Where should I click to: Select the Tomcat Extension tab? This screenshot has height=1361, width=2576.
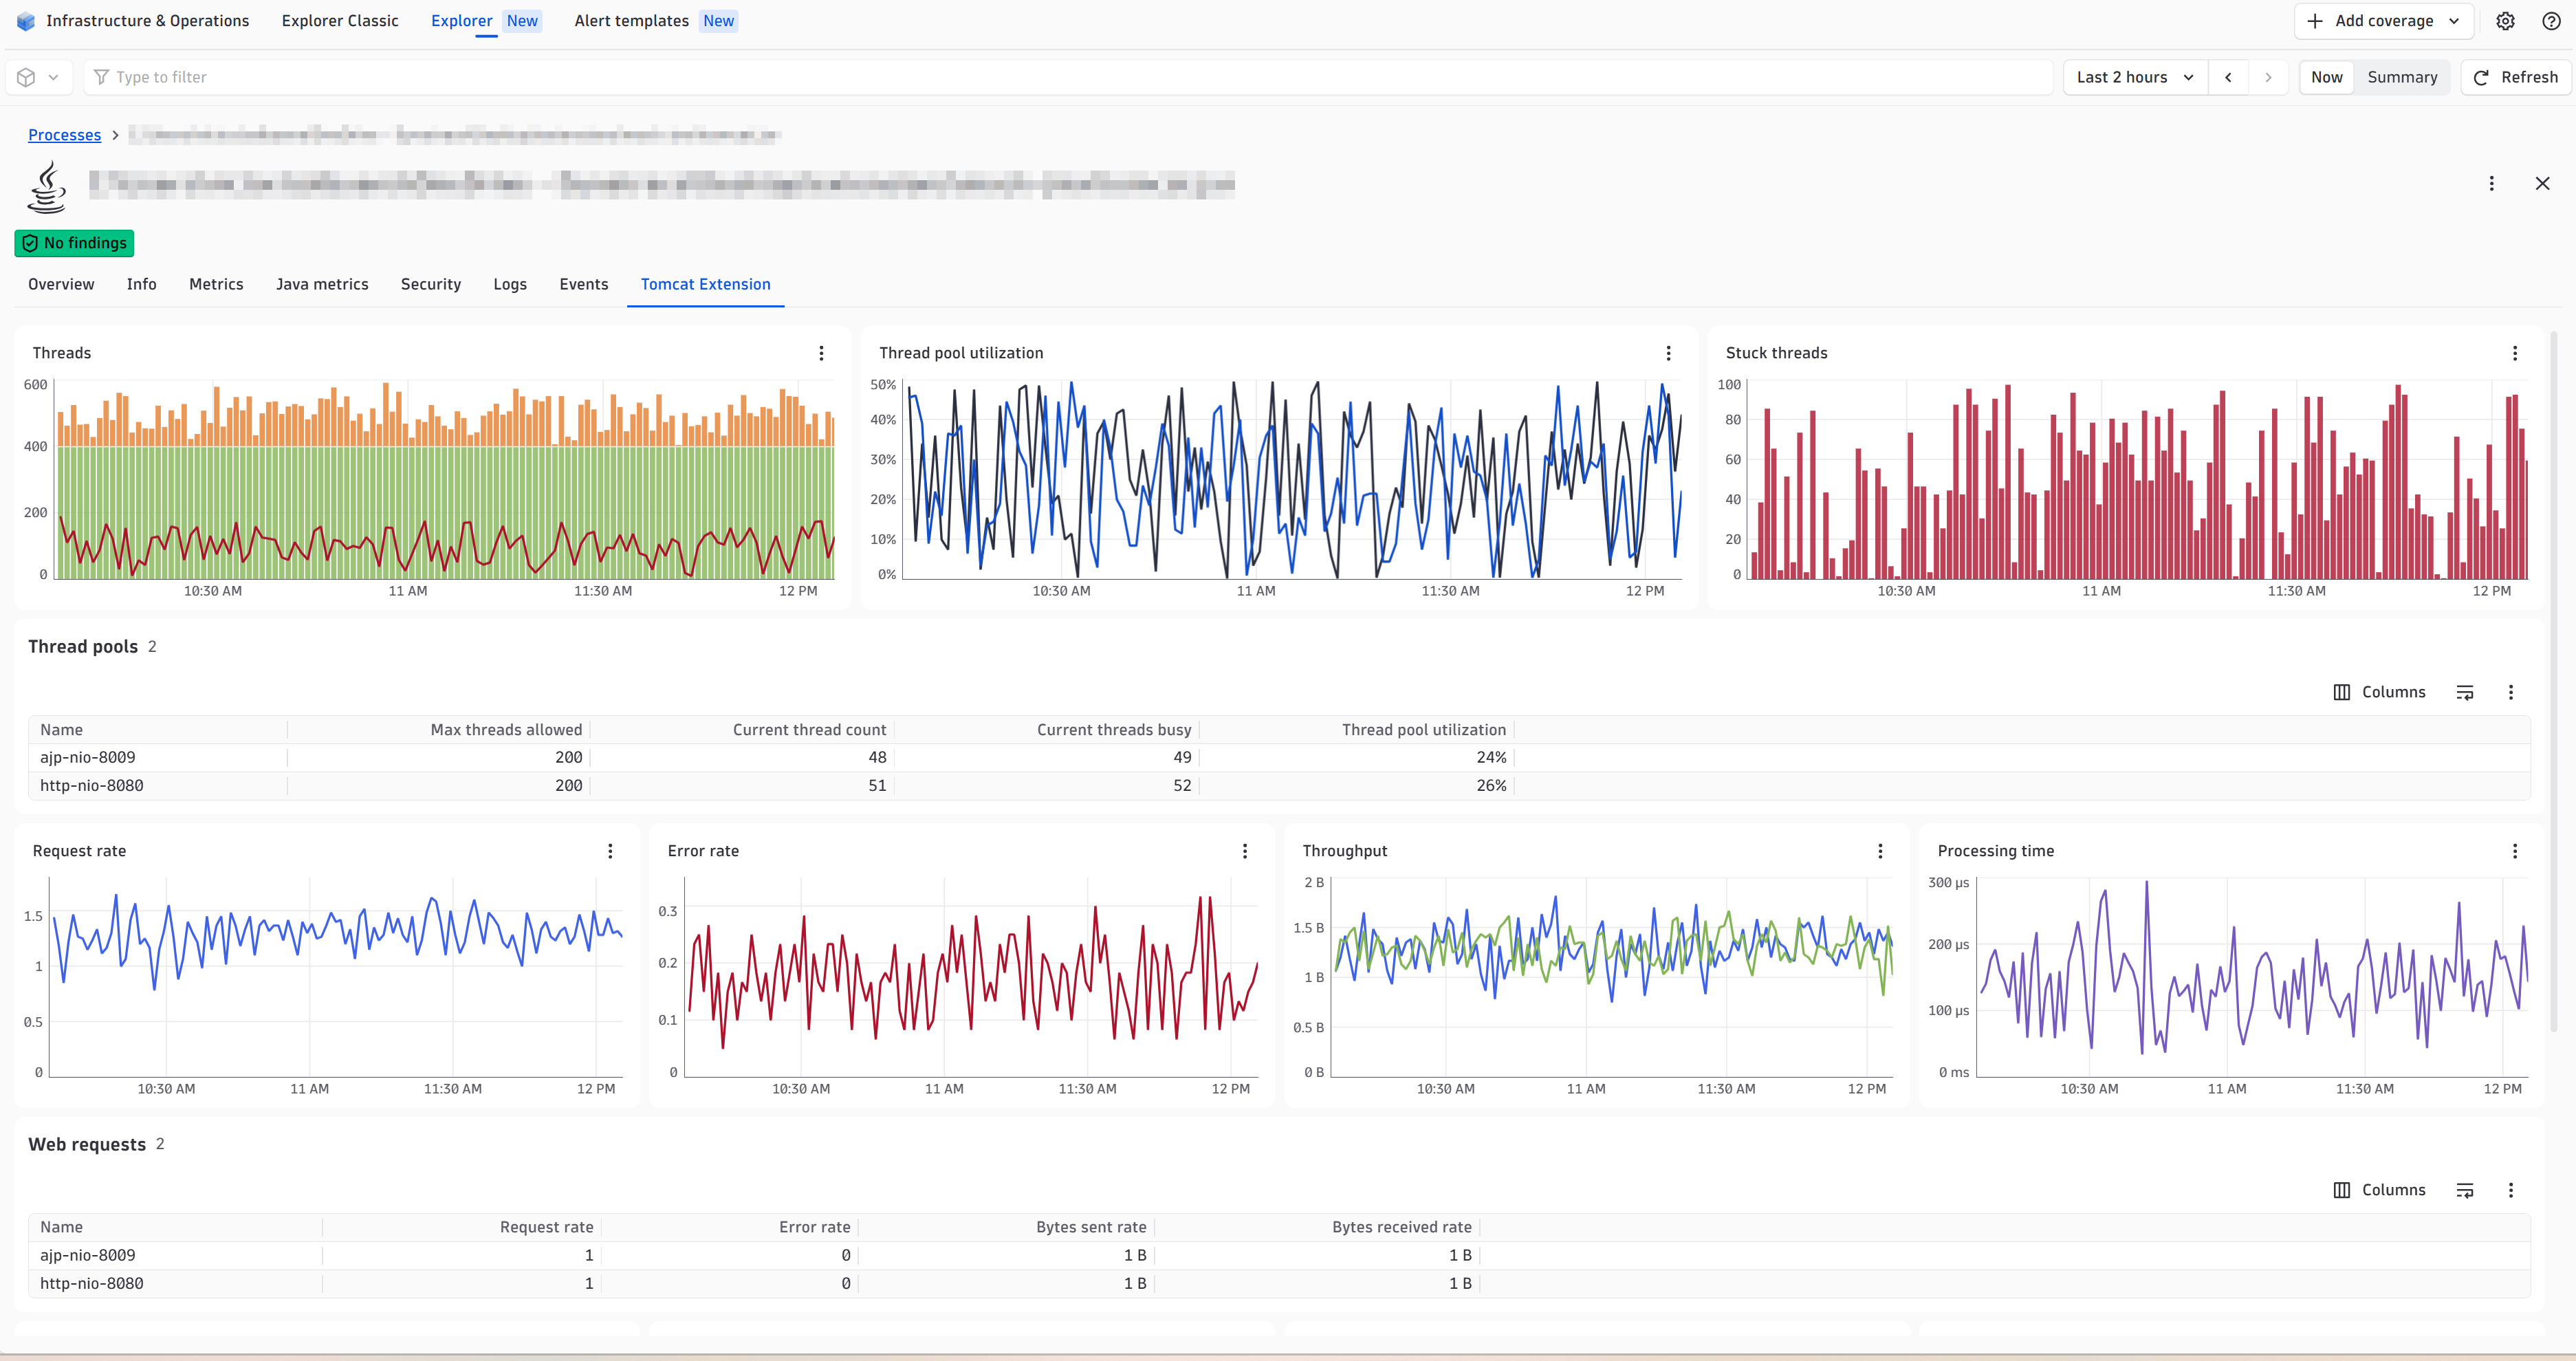705,284
